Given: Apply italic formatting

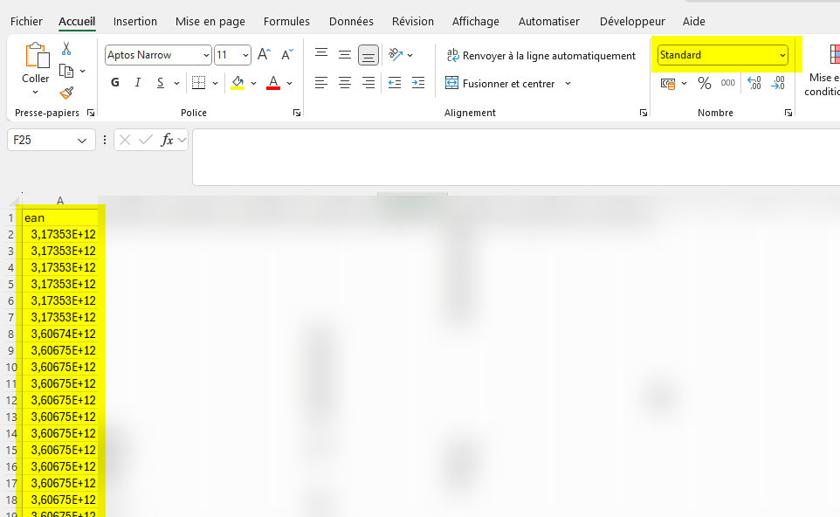Looking at the screenshot, I should click(x=138, y=82).
